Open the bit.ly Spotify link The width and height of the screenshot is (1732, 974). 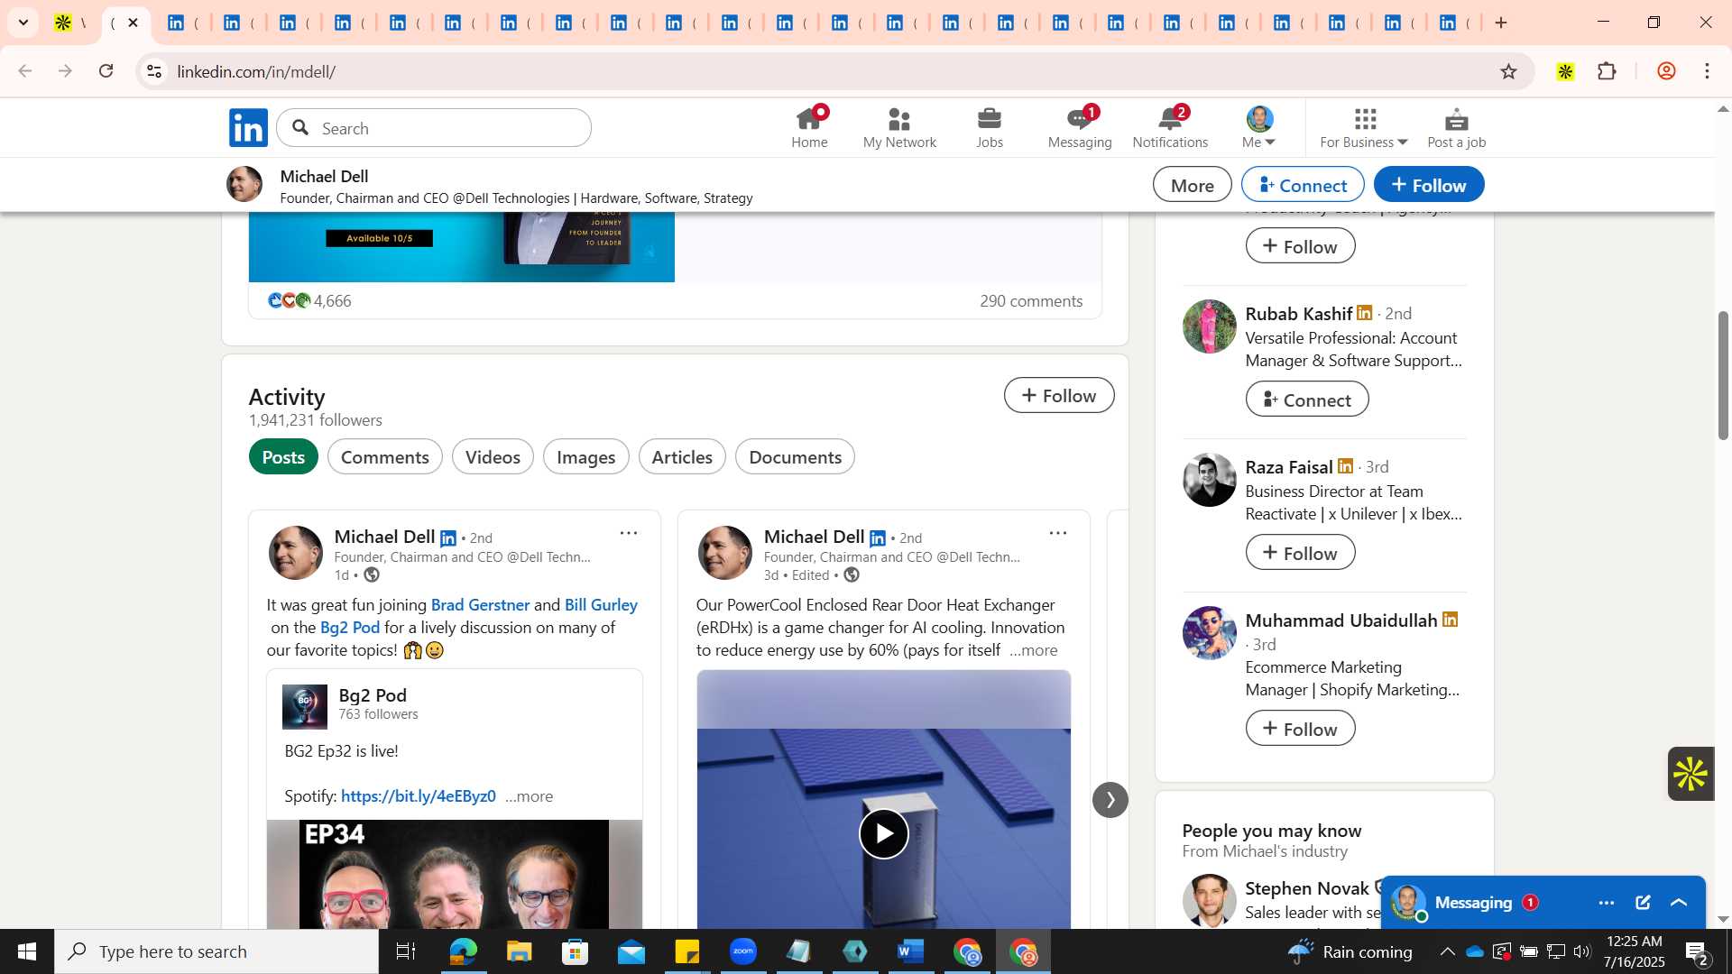coord(419,795)
